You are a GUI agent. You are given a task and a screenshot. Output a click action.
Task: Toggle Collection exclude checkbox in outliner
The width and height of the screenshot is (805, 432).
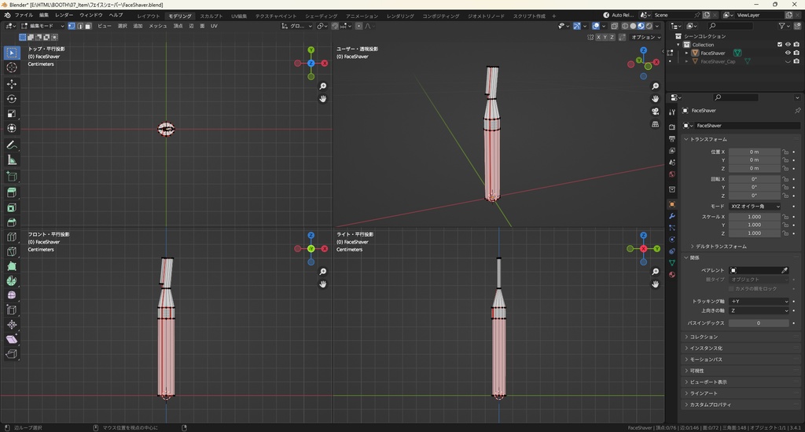pos(780,45)
